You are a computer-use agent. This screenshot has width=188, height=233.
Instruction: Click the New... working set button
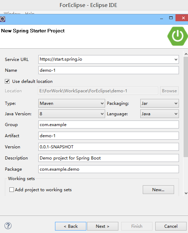pyautogui.click(x=158, y=189)
